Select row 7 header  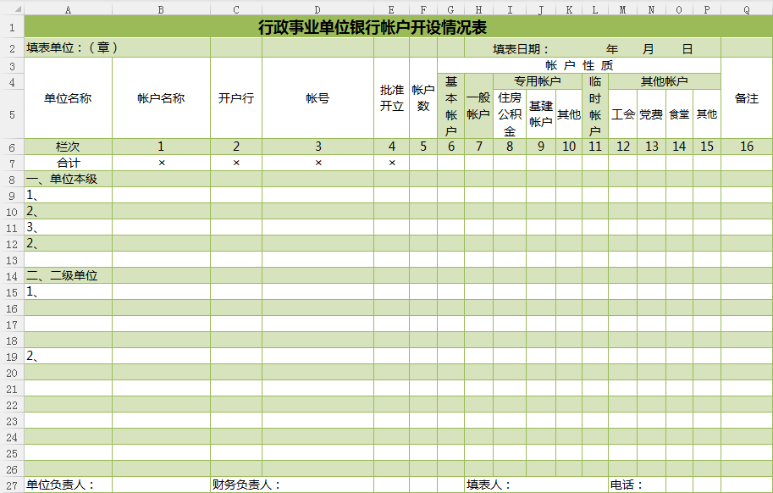click(x=12, y=163)
